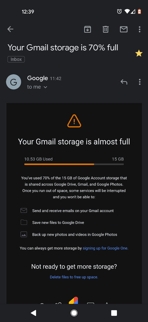Tap the Google One logo
The width and height of the screenshot is (148, 322).
[x=73, y=300]
